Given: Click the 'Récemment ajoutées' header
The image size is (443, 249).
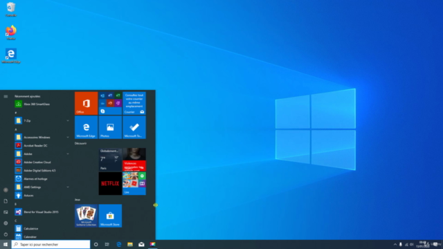Looking at the screenshot, I should [x=28, y=96].
